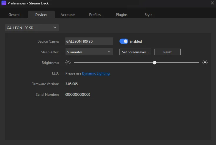The image size is (216, 145).
Task: Click the Set Screensaver... button
Action: coord(135,52)
